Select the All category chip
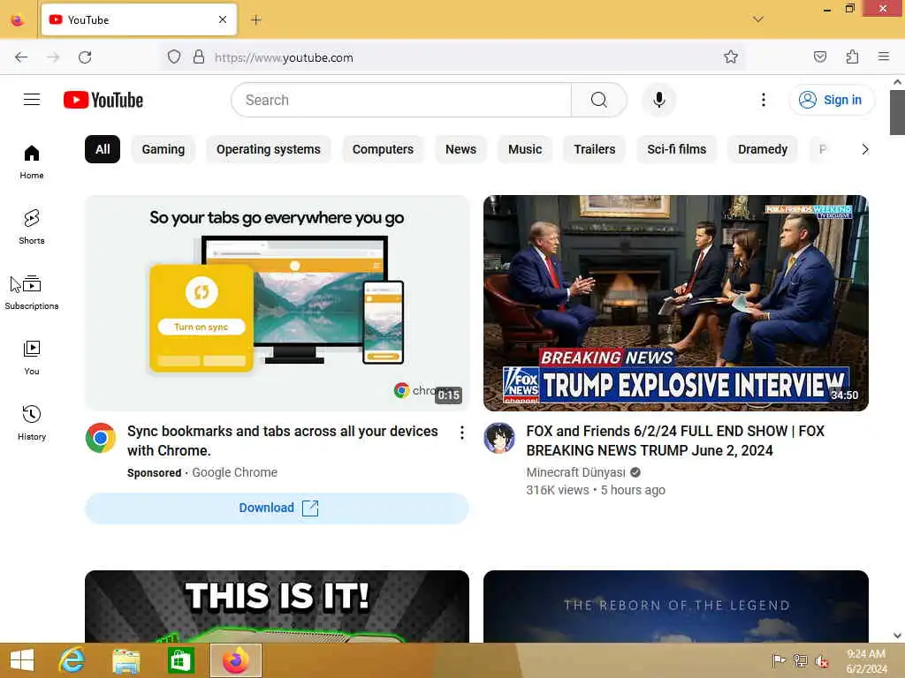The width and height of the screenshot is (905, 678). point(103,149)
